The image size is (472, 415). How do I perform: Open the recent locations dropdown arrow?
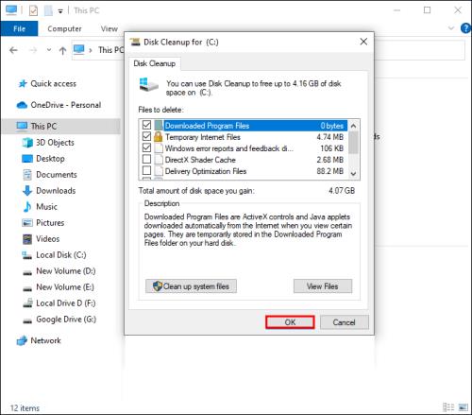point(49,50)
